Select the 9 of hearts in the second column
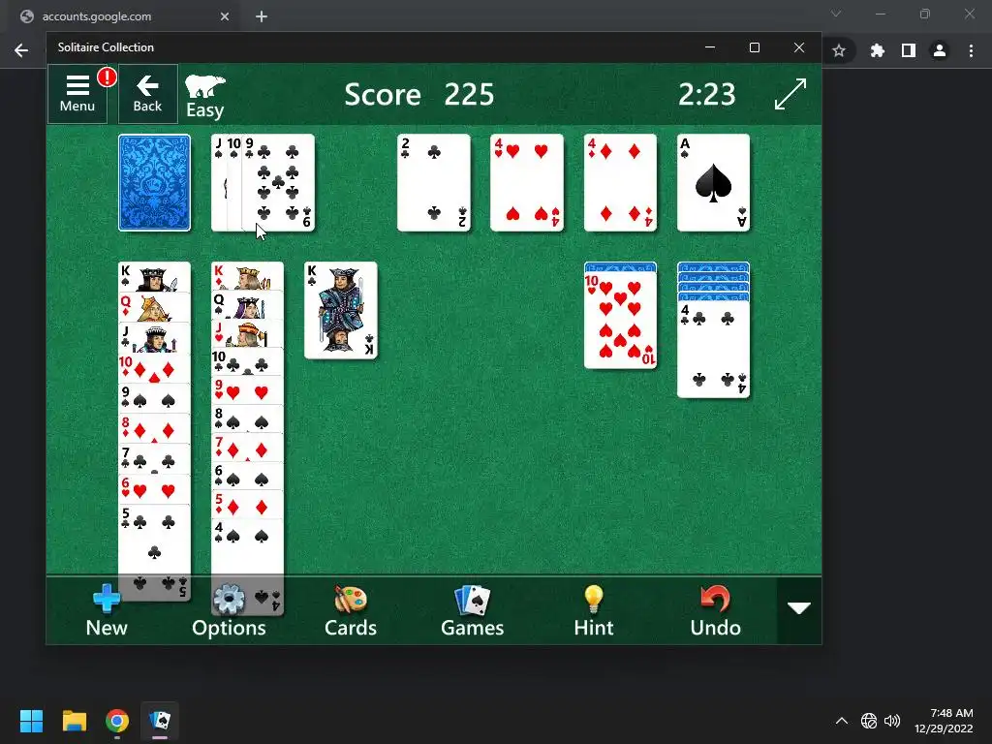The image size is (992, 744). coord(247,390)
